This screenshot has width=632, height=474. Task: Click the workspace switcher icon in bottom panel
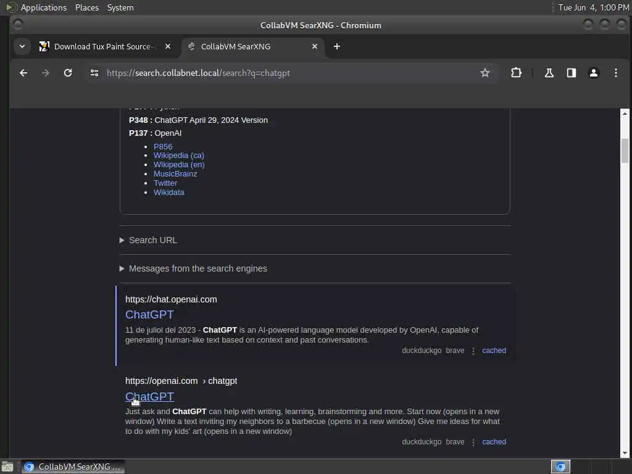tap(560, 467)
